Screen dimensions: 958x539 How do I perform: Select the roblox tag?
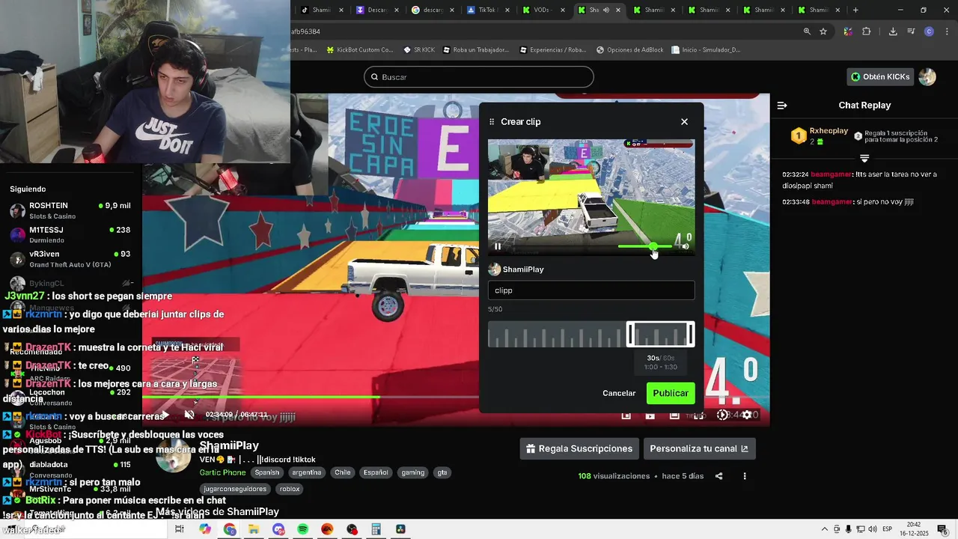(x=290, y=489)
